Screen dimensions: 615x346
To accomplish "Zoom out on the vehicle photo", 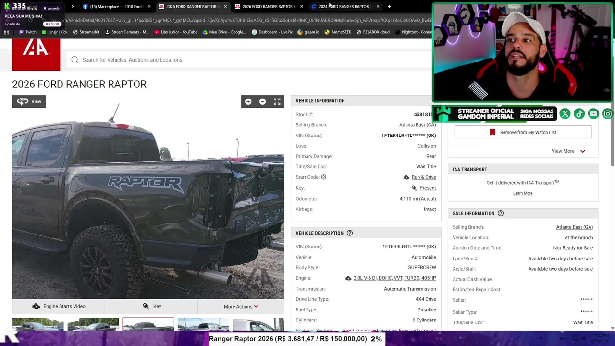I will [262, 101].
